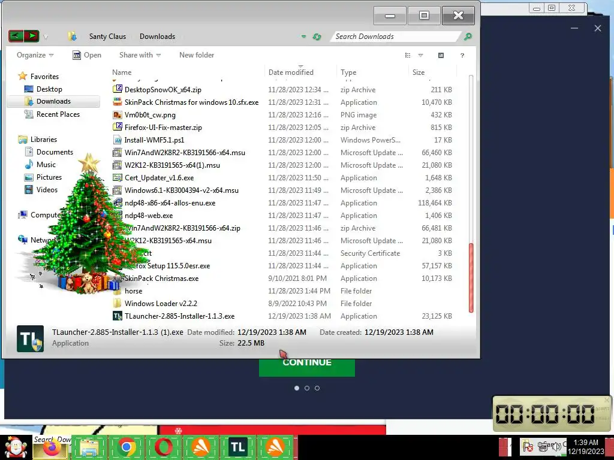Switch to TLauncher taskbar icon

[x=237, y=447]
